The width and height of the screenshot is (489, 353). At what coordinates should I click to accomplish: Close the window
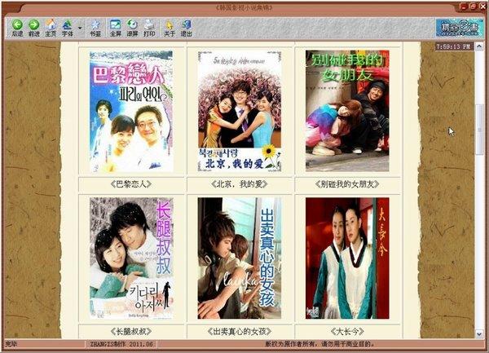(x=482, y=7)
